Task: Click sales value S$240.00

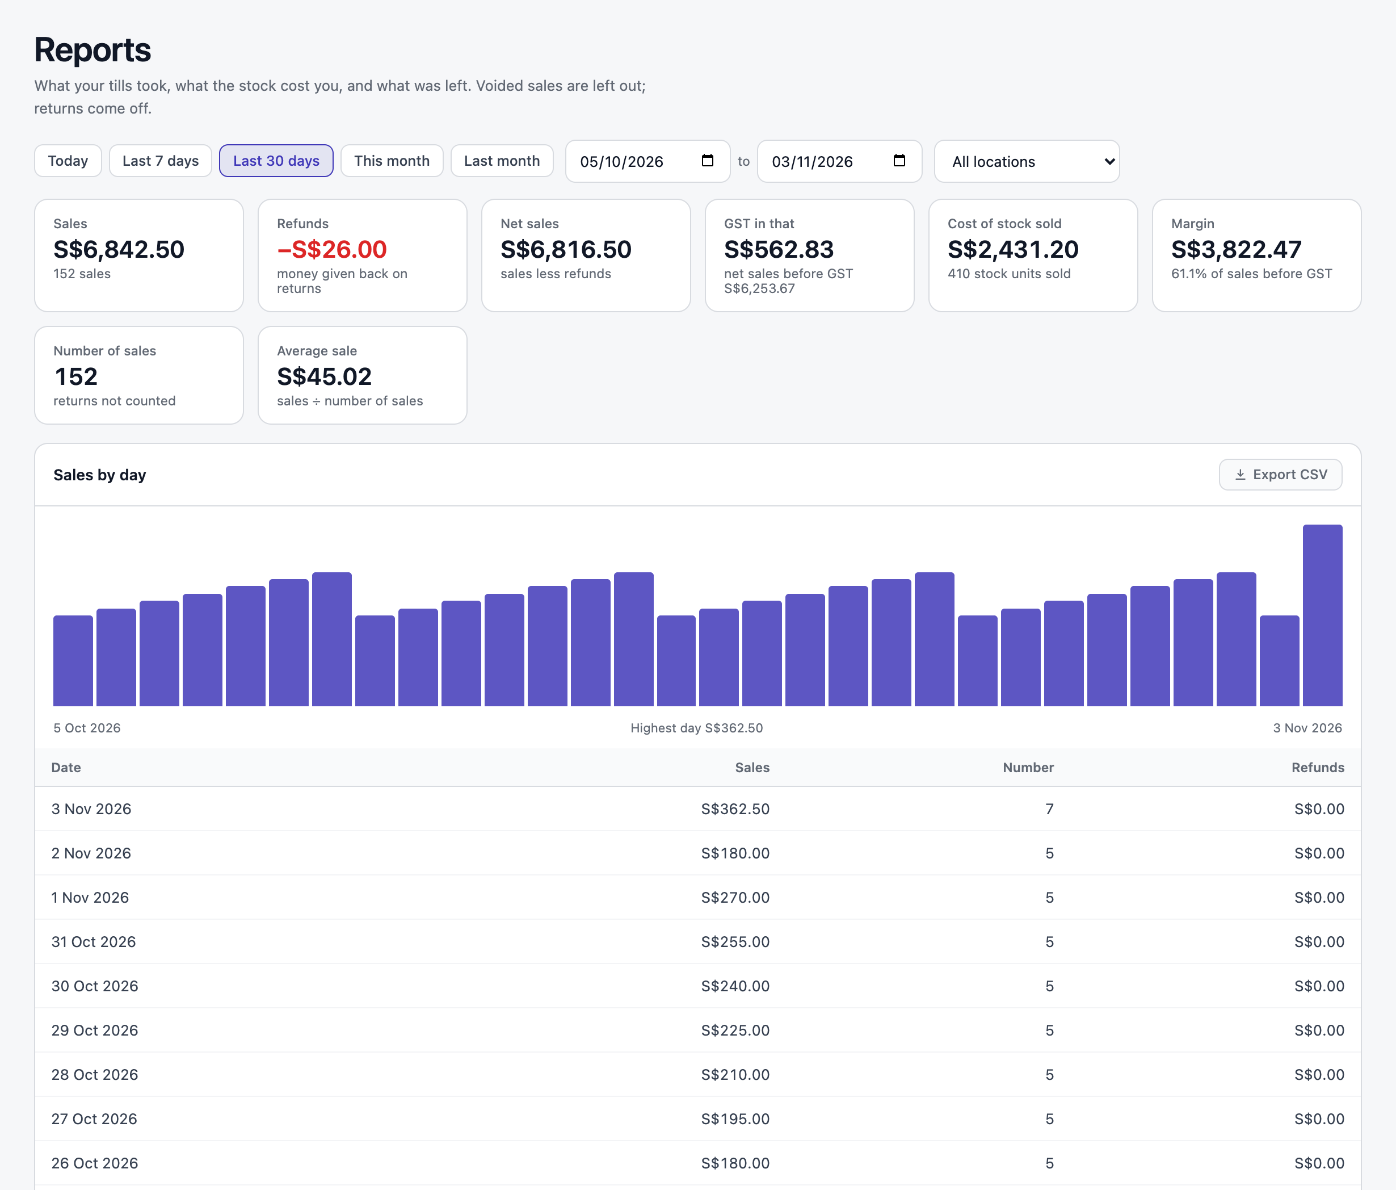Action: coord(735,986)
